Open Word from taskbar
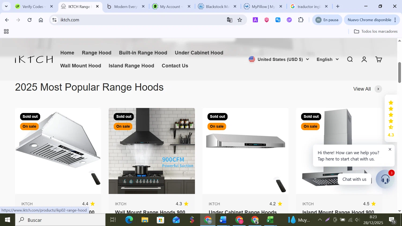 pos(223,220)
